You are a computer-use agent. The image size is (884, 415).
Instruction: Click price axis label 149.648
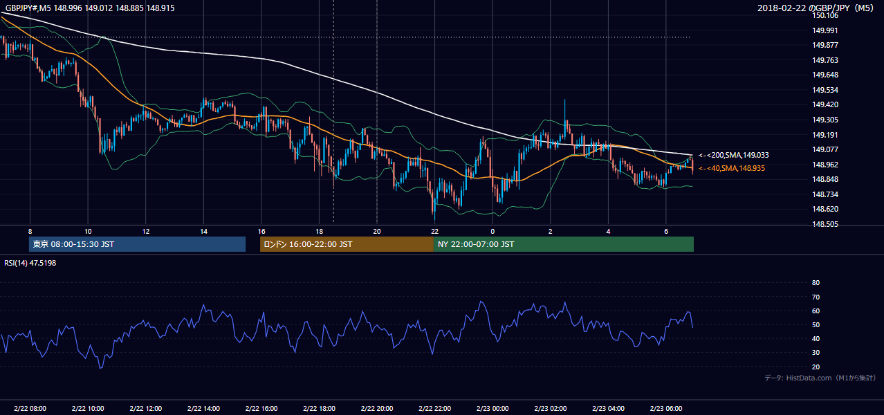826,75
